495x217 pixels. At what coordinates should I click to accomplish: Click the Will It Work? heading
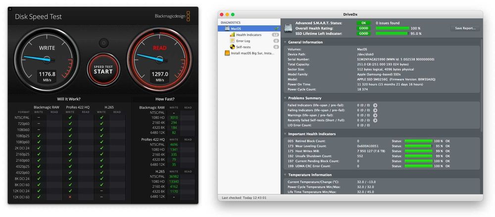point(69,99)
